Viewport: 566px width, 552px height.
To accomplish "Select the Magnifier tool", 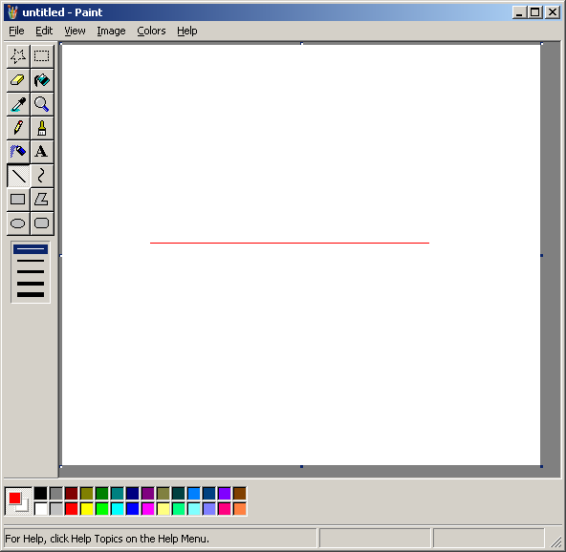I will click(42, 104).
